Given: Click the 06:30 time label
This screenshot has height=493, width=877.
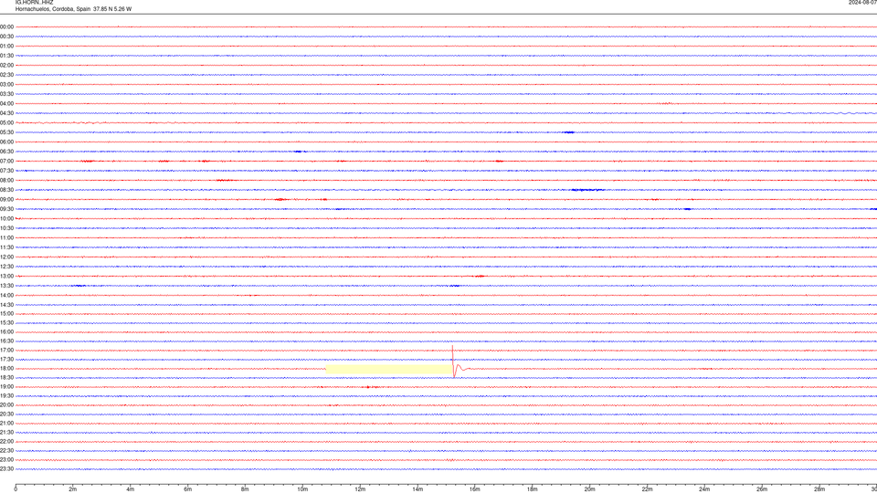Looking at the screenshot, I should pos(6,152).
